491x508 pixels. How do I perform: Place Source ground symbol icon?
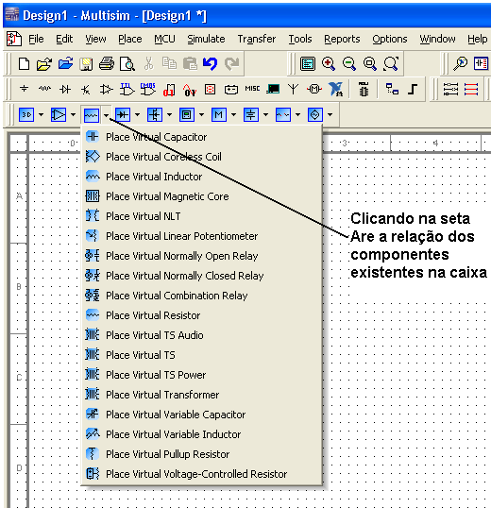pos(24,89)
